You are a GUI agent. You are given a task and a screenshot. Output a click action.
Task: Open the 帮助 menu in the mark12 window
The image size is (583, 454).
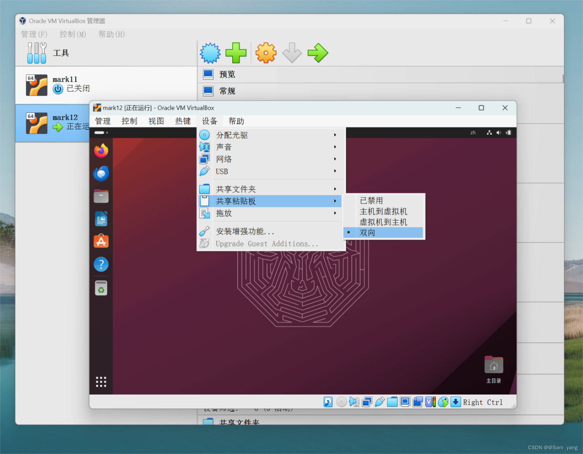[x=236, y=121]
